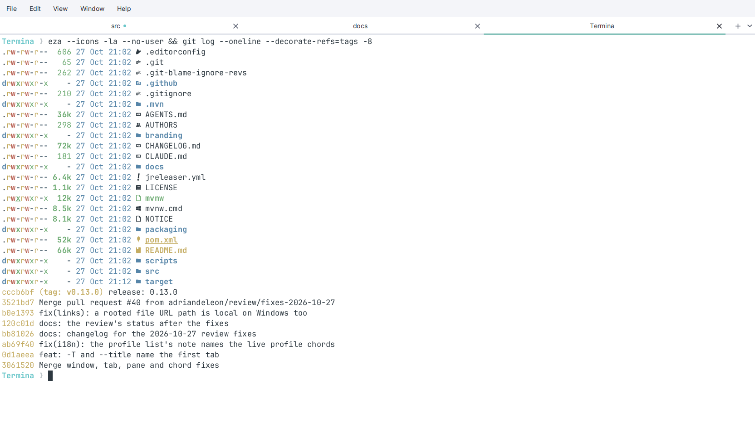Click the README.md file link
This screenshot has width=755, height=425.
(166, 250)
